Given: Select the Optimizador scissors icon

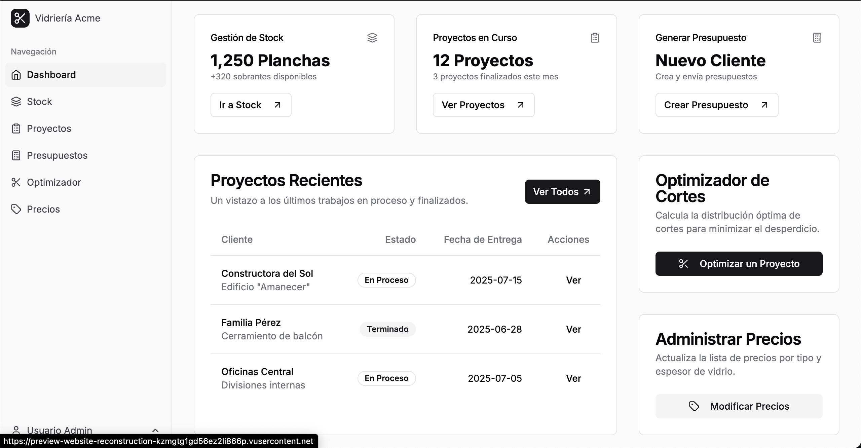Looking at the screenshot, I should tap(16, 182).
